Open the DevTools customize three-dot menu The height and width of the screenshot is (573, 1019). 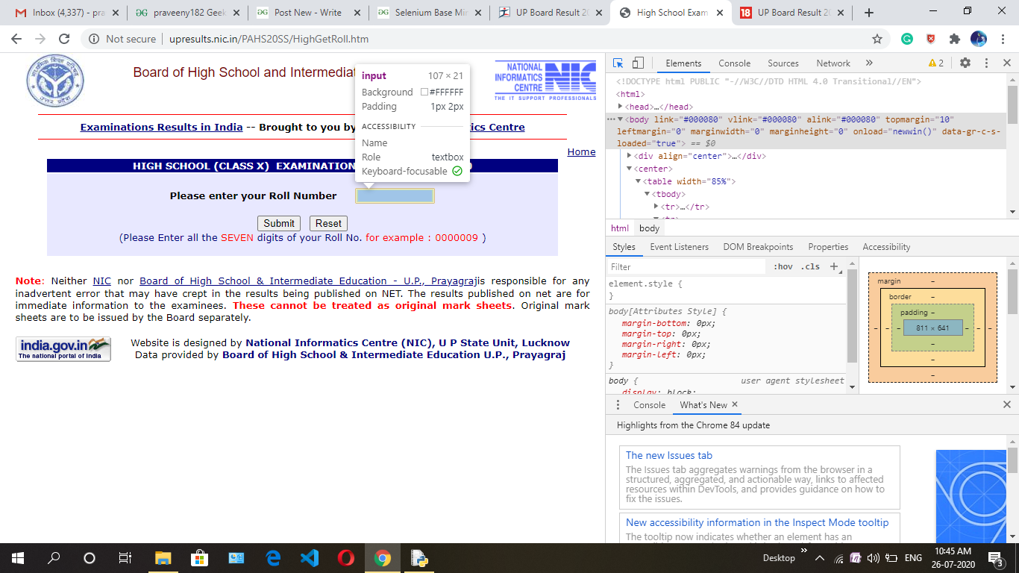tap(986, 63)
